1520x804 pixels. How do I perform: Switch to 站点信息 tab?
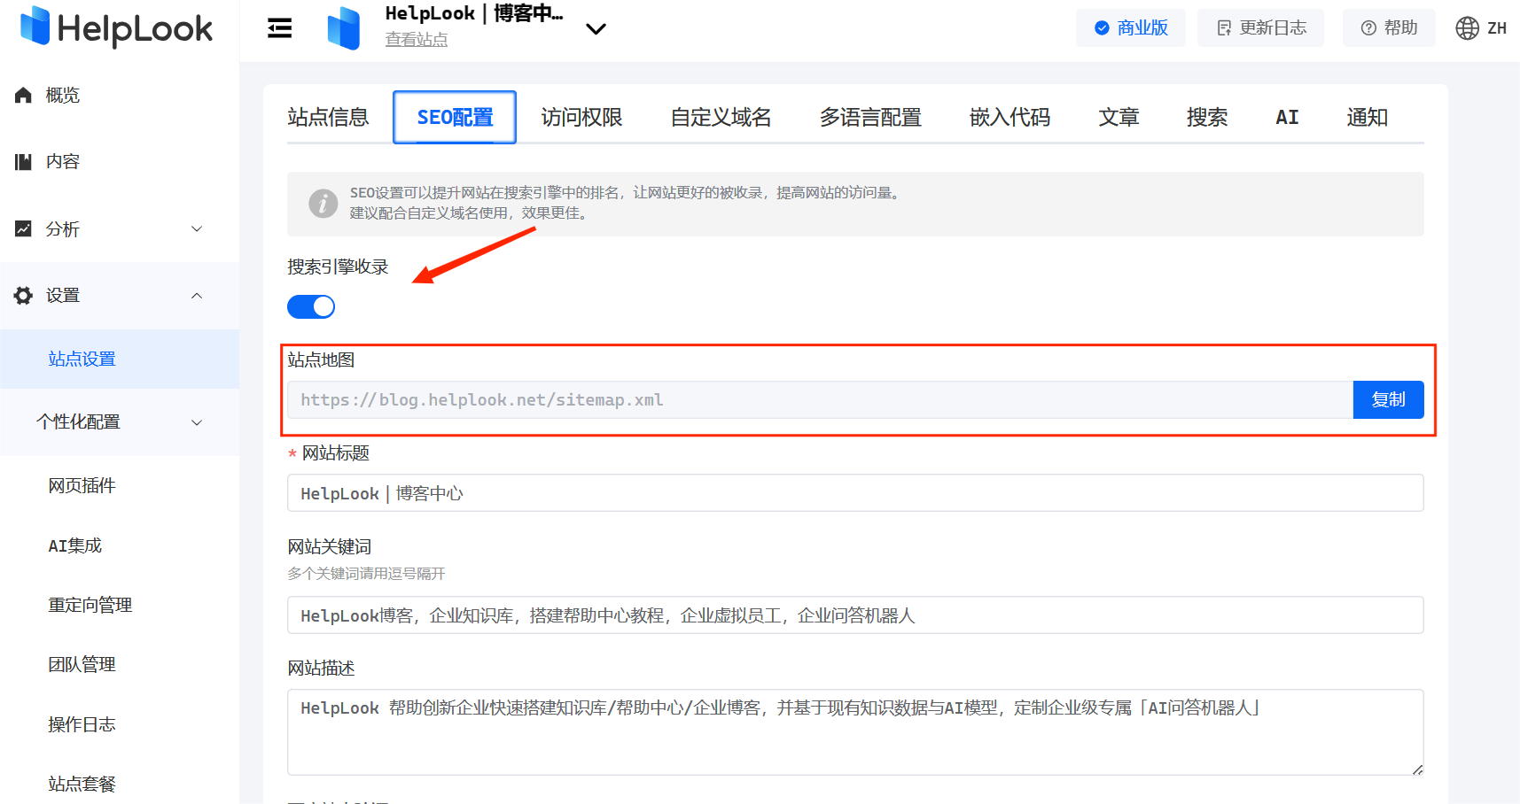(x=328, y=117)
